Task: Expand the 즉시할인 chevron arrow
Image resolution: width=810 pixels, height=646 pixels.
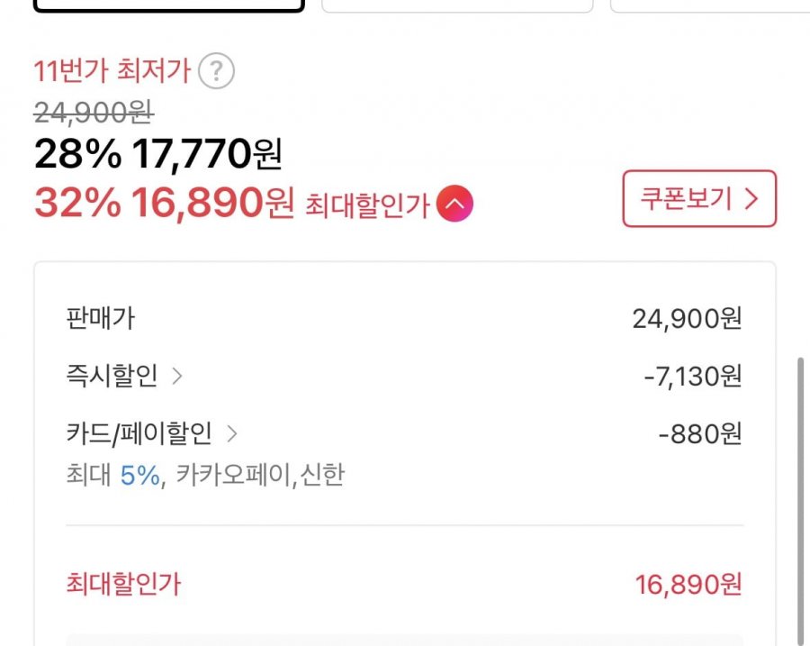Action: coord(177,377)
